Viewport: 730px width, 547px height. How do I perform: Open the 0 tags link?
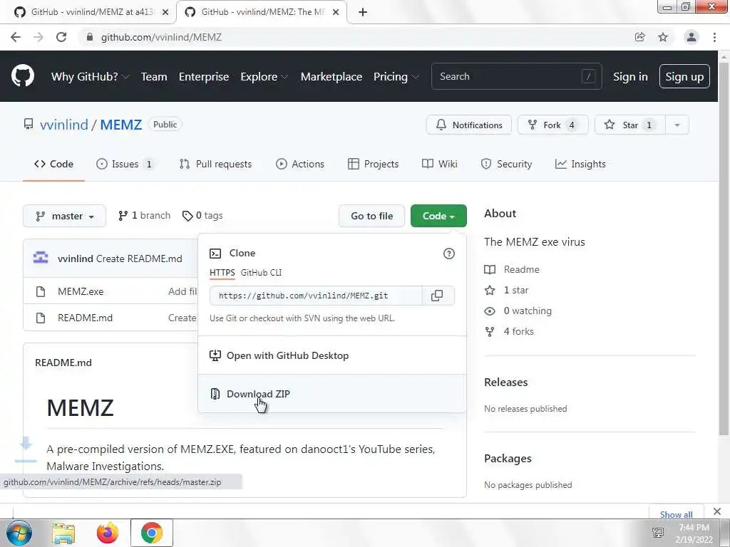click(x=202, y=216)
